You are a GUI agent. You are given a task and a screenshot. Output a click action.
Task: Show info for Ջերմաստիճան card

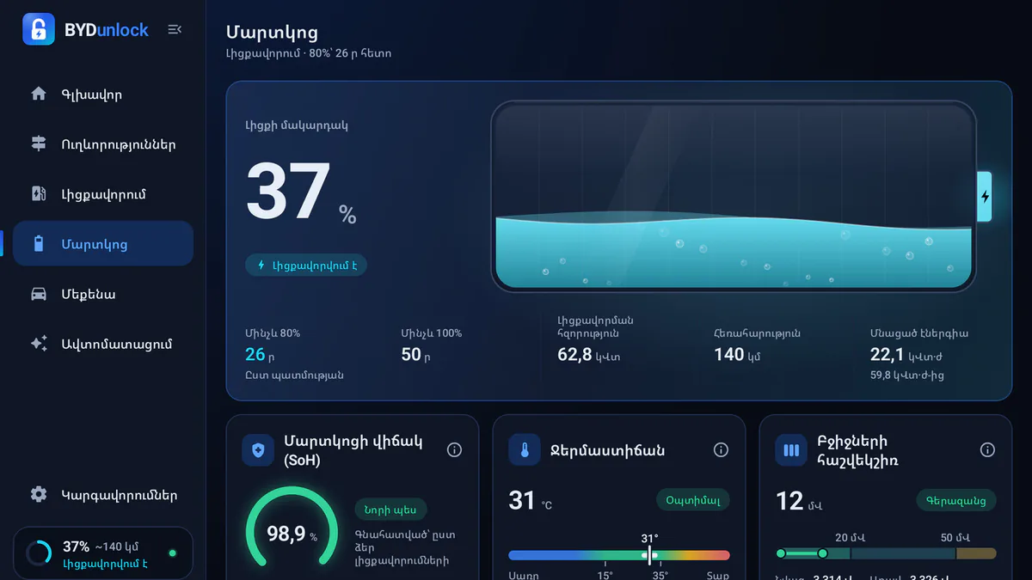click(x=721, y=450)
